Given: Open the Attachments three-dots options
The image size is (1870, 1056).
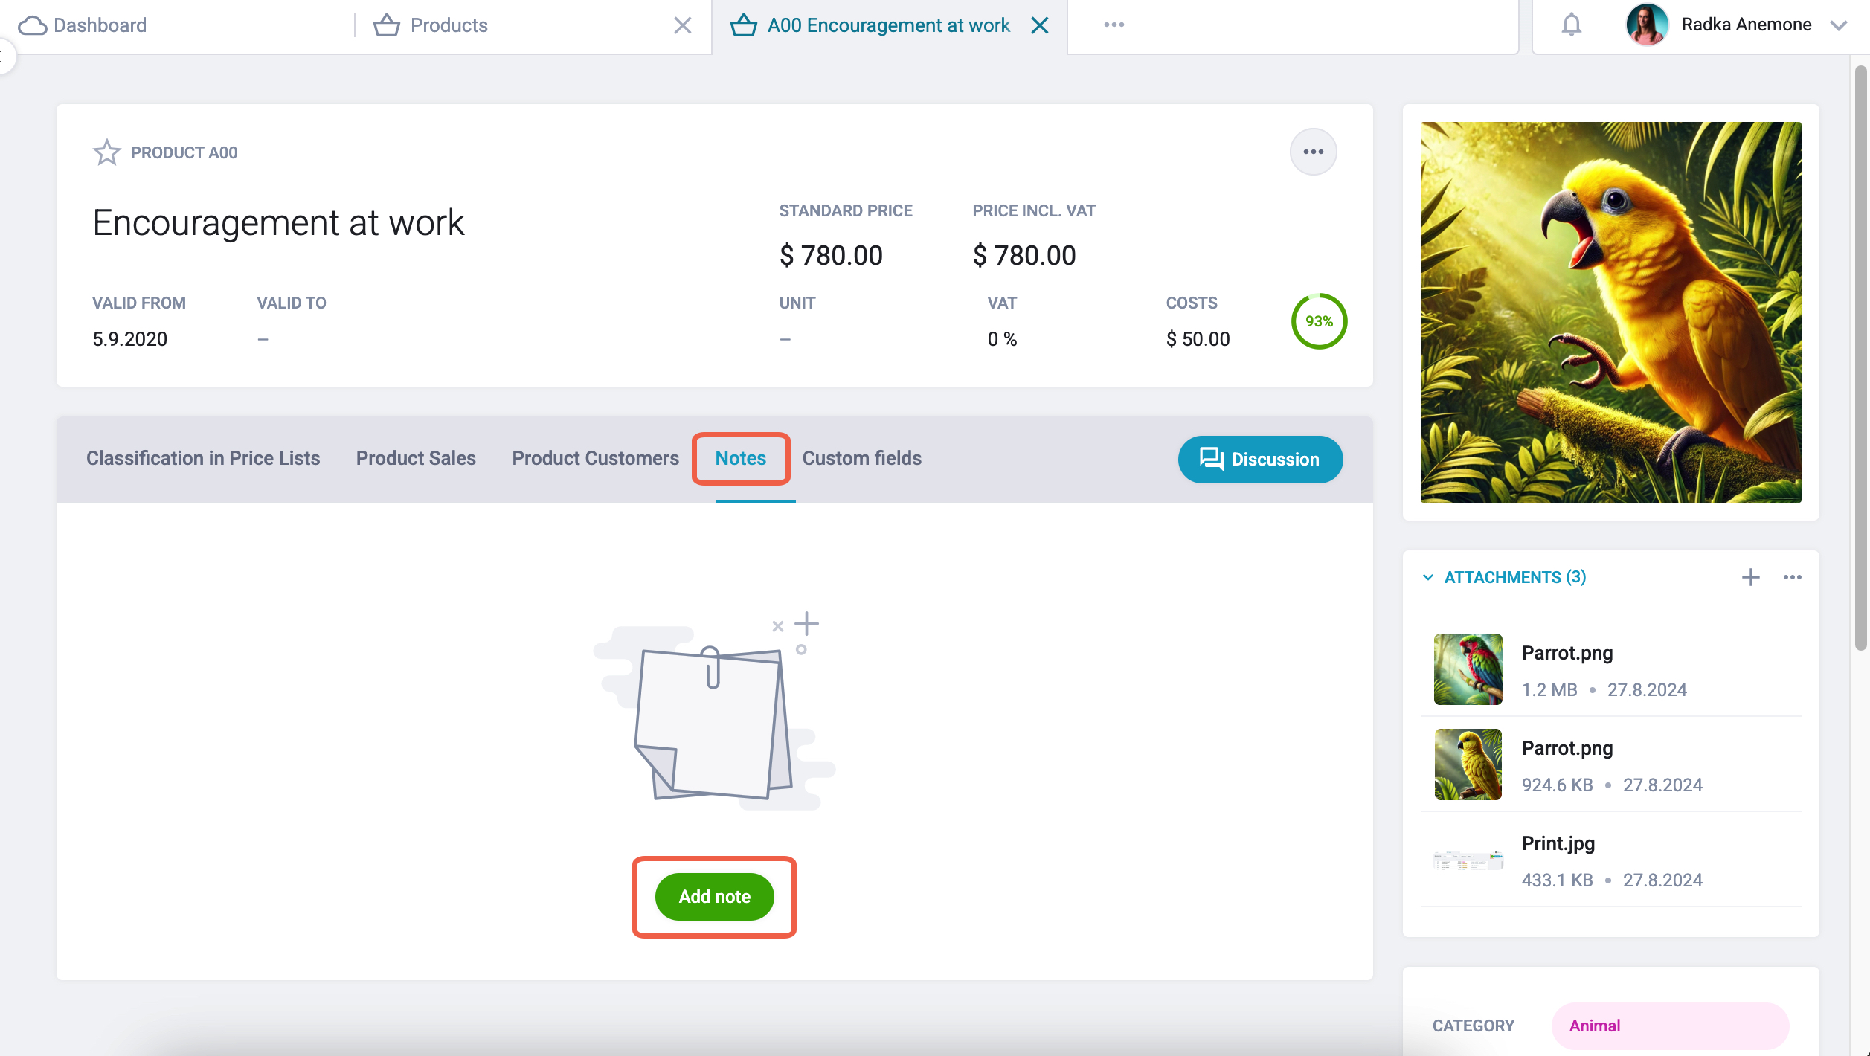Looking at the screenshot, I should click(x=1793, y=577).
